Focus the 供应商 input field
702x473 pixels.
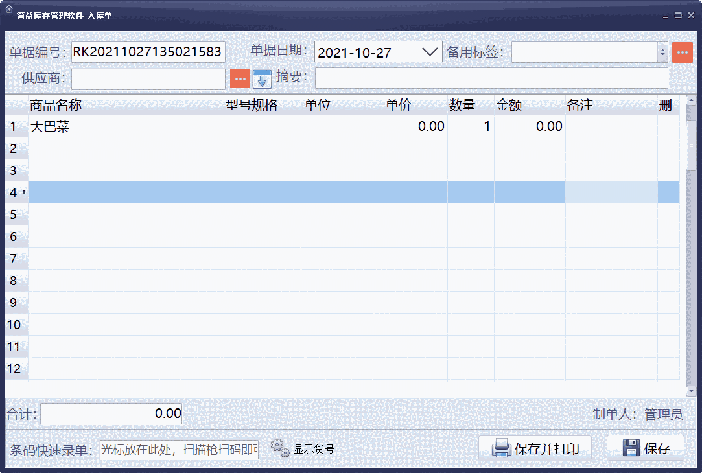[x=148, y=79]
